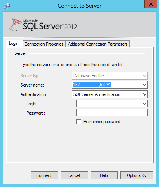The image size is (159, 187).
Task: Open Help for this dialog
Action: (104, 175)
